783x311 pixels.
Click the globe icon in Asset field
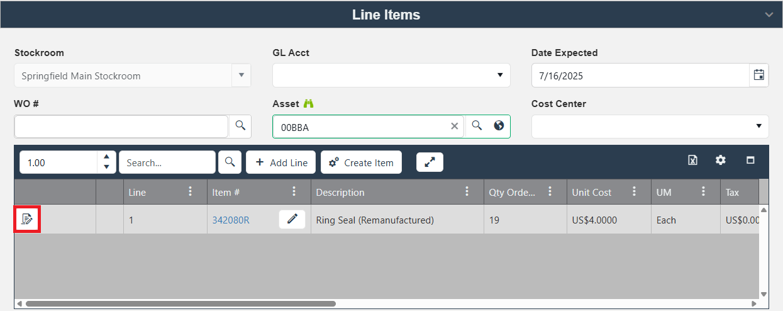(499, 126)
